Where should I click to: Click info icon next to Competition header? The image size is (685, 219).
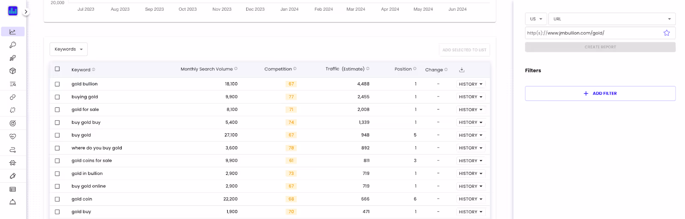(295, 68)
